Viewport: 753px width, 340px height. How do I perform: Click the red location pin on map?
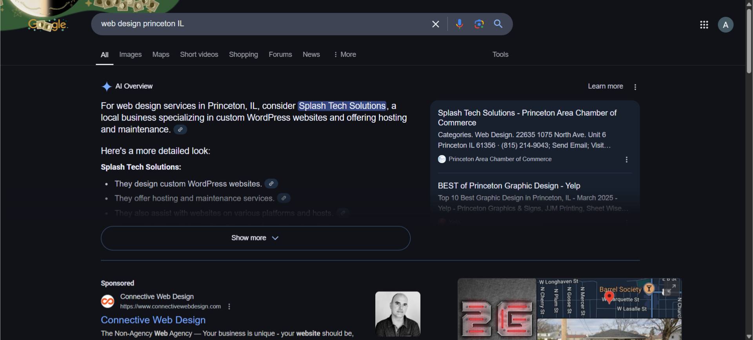pos(609,297)
